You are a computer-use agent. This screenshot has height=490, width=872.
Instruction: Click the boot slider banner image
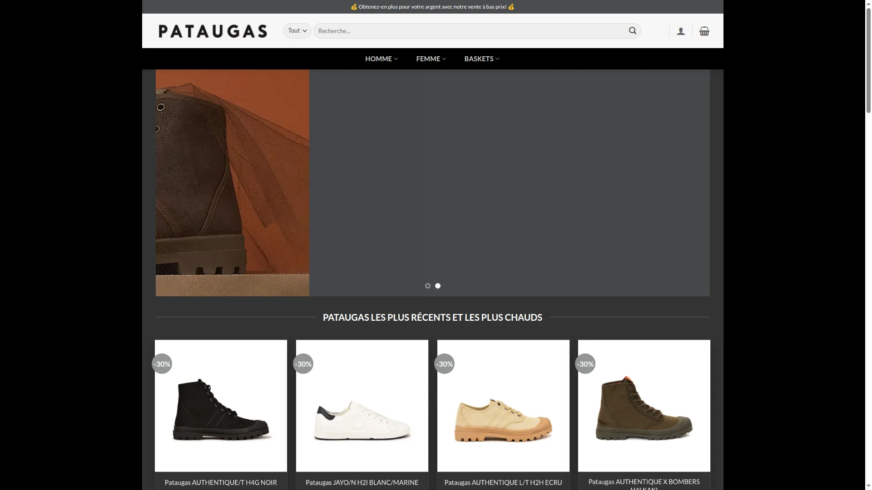233,182
